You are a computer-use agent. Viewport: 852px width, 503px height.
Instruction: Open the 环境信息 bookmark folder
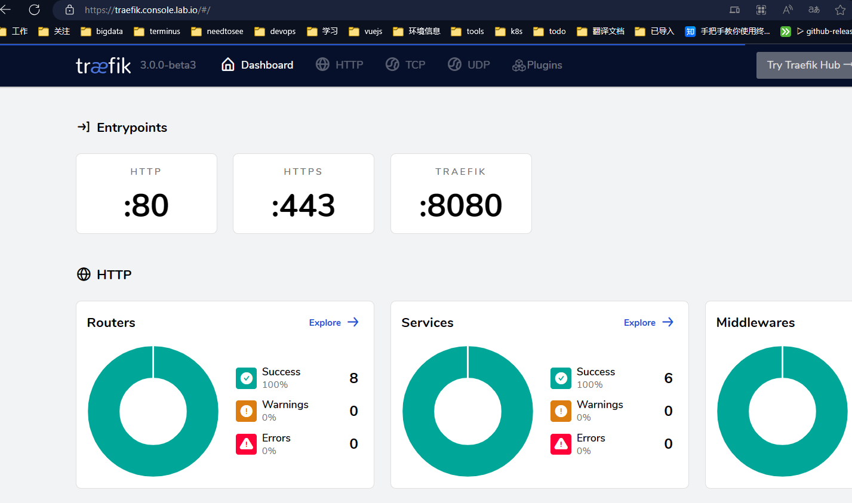417,31
